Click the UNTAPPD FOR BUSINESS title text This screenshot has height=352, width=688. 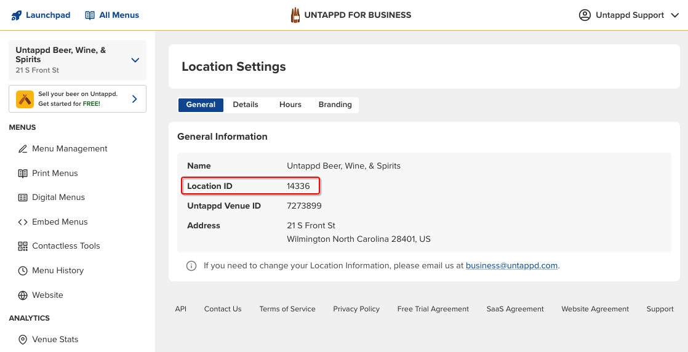pyautogui.click(x=358, y=15)
